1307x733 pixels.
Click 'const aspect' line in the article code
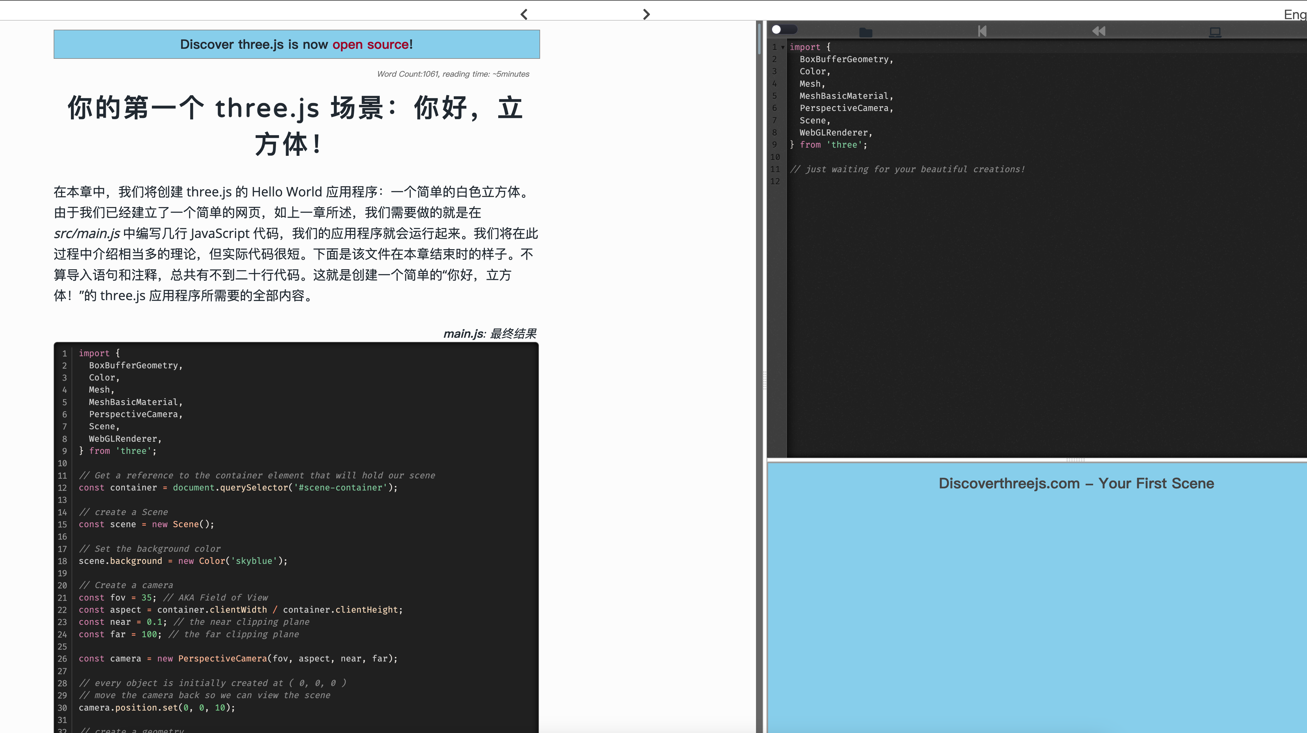[240, 610]
